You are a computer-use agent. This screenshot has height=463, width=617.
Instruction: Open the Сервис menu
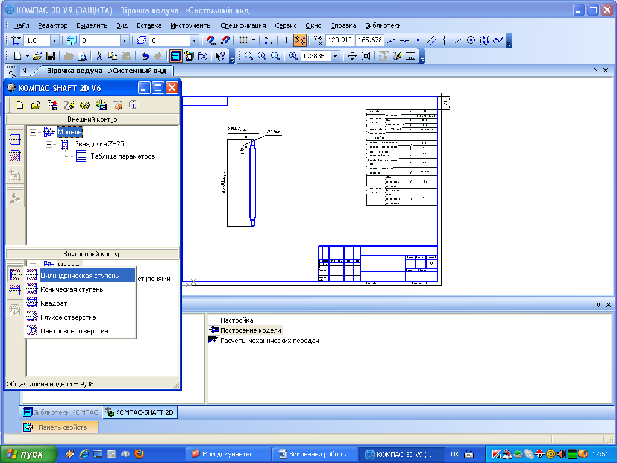pos(286,25)
